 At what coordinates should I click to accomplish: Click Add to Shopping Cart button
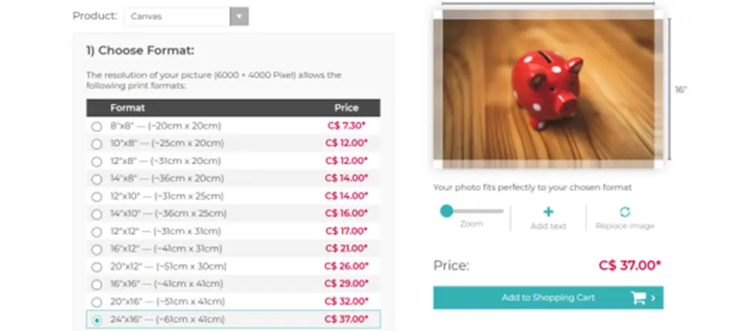click(x=548, y=297)
